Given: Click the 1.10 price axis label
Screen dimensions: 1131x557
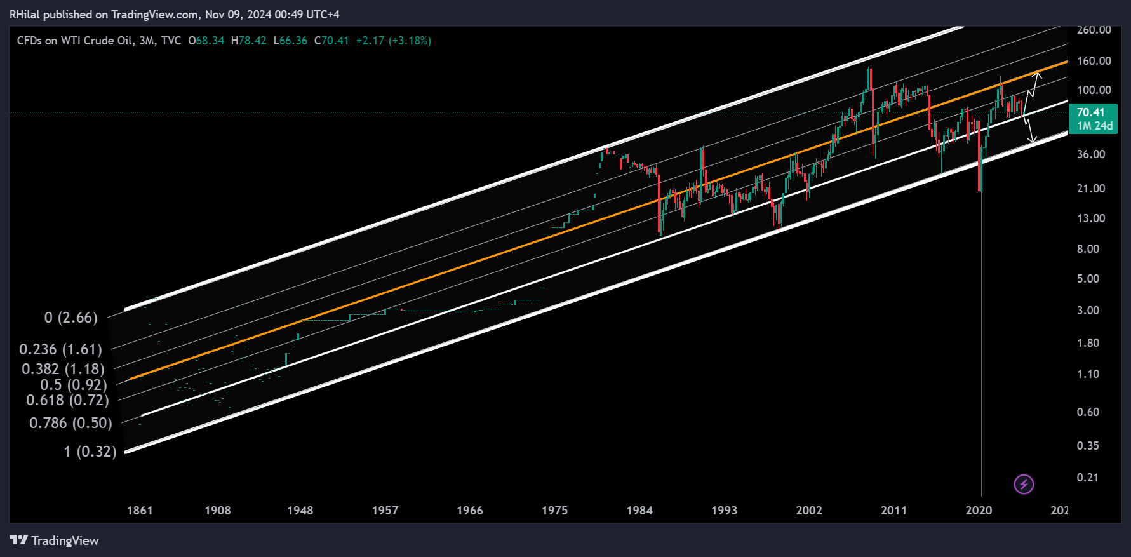Looking at the screenshot, I should 1088,374.
